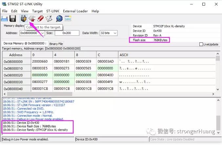Select the Device Memory tab

[24, 43]
